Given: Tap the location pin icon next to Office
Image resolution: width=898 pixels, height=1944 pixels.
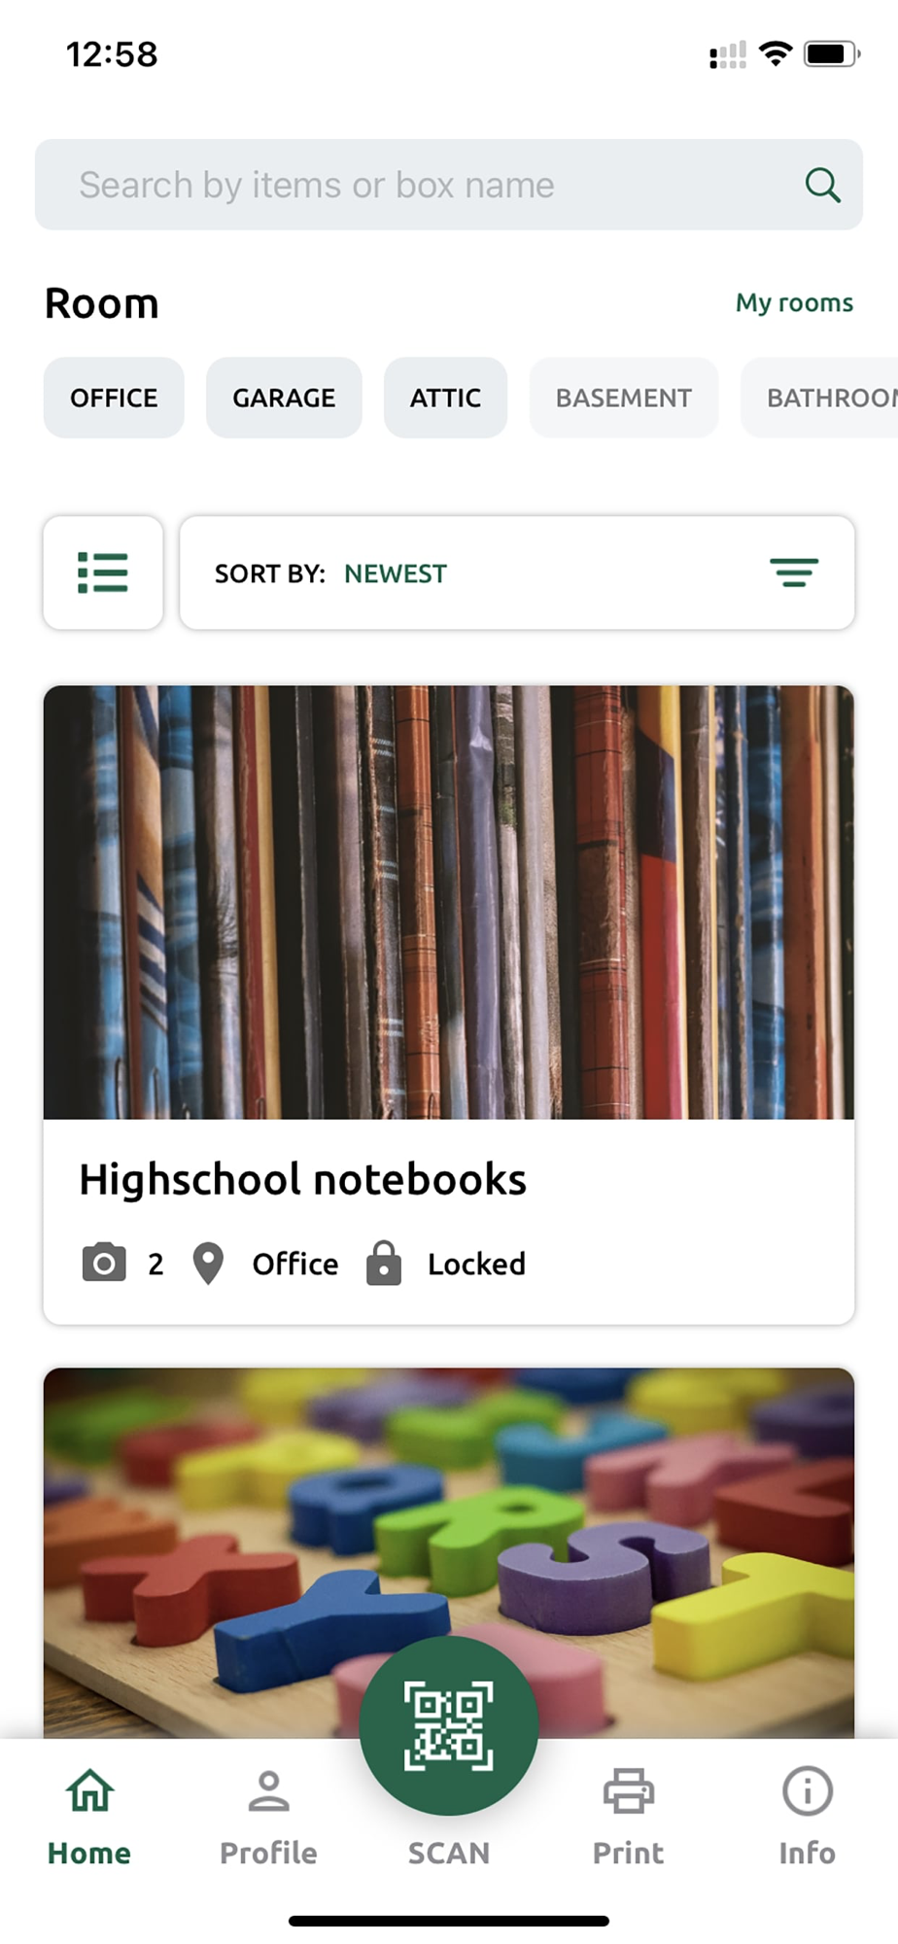Looking at the screenshot, I should [208, 1264].
